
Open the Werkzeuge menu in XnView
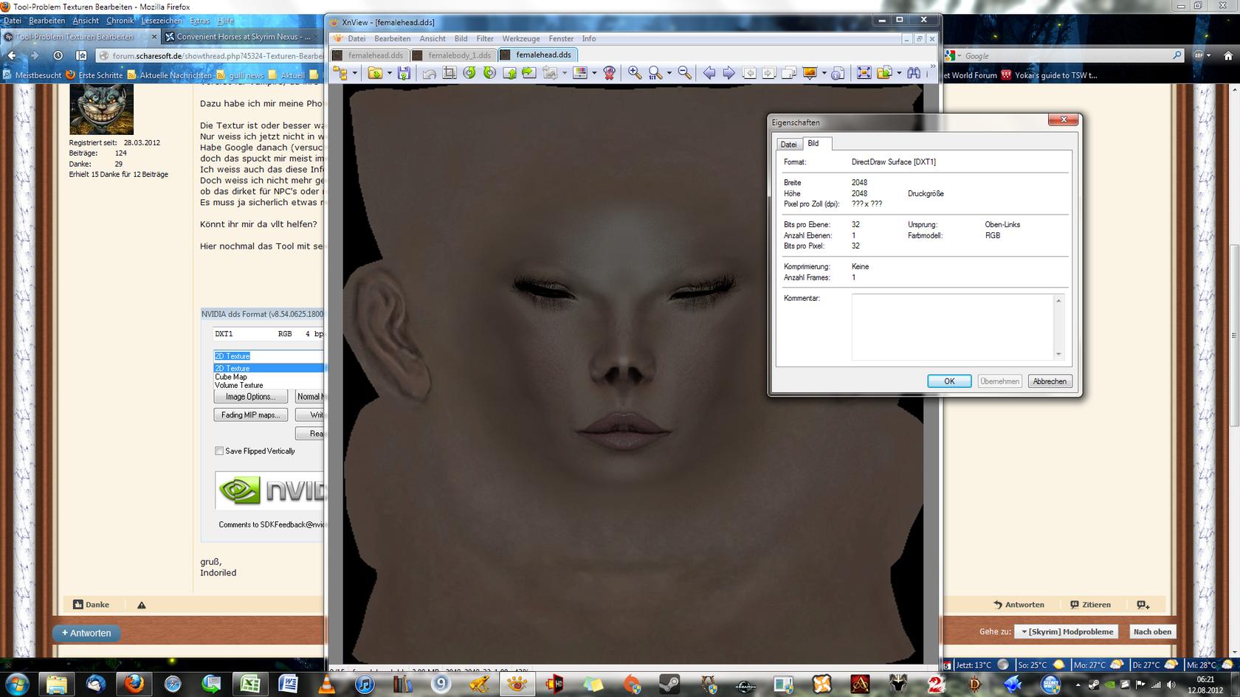520,38
